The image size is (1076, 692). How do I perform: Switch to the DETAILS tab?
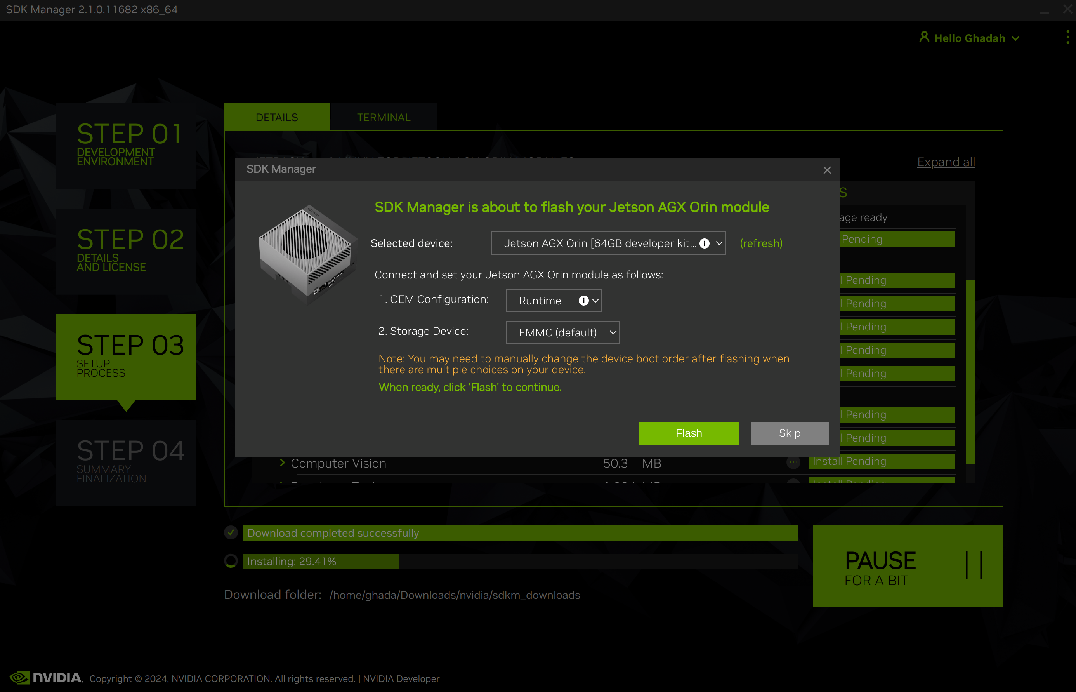276,117
